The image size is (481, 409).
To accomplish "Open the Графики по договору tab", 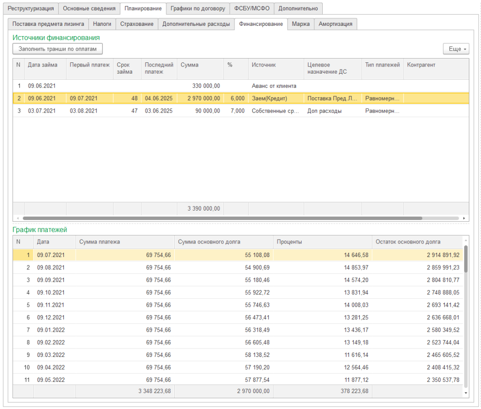I will pos(198,8).
